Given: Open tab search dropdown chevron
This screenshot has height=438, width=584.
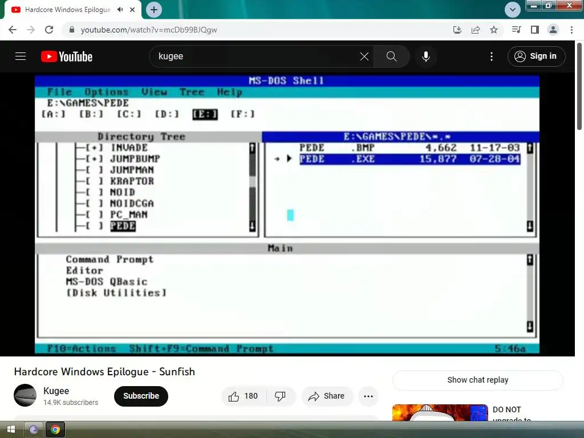Looking at the screenshot, I should tap(513, 10).
